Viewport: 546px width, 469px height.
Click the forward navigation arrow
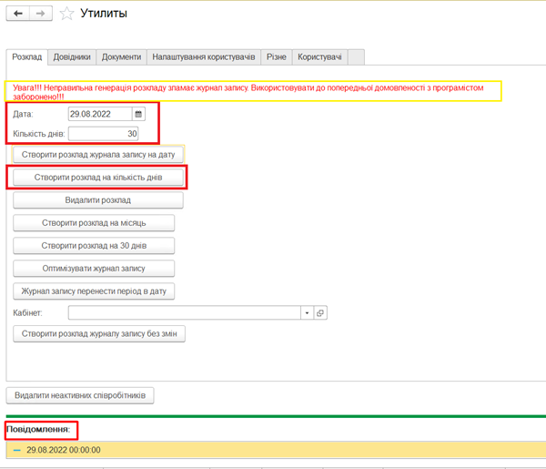pos(40,14)
